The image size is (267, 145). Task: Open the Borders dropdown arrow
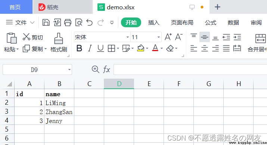118,48
